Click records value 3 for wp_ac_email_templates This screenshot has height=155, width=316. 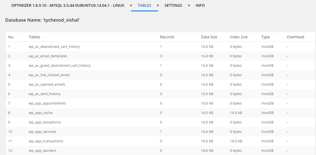pos(161,56)
